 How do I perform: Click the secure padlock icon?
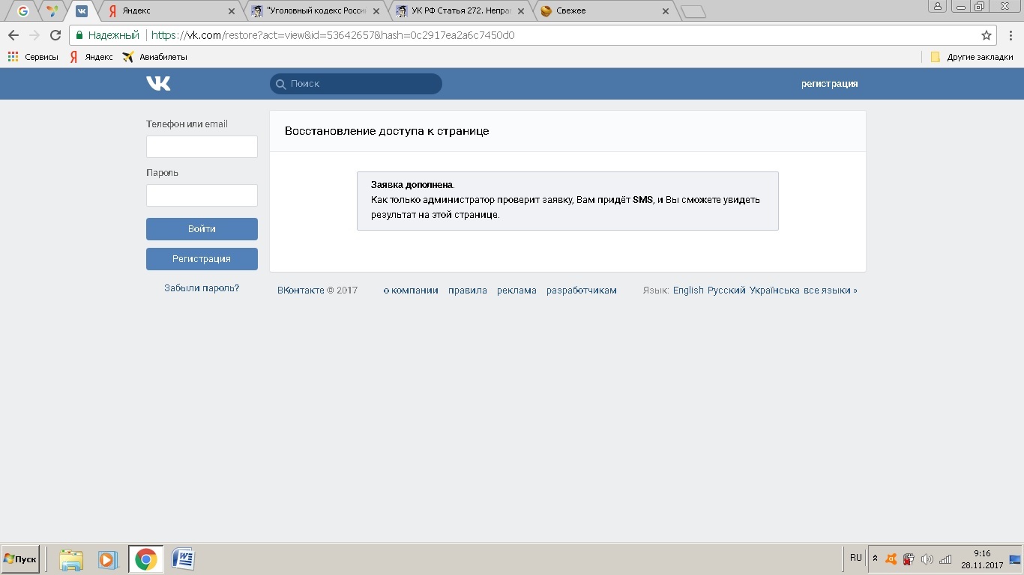pyautogui.click(x=80, y=35)
